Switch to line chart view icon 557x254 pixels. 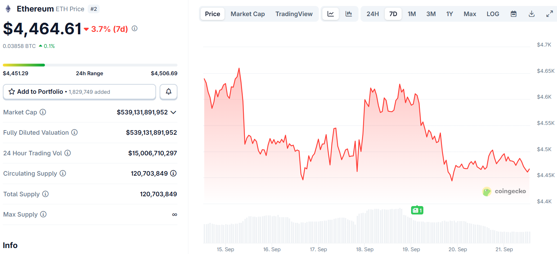tap(330, 14)
